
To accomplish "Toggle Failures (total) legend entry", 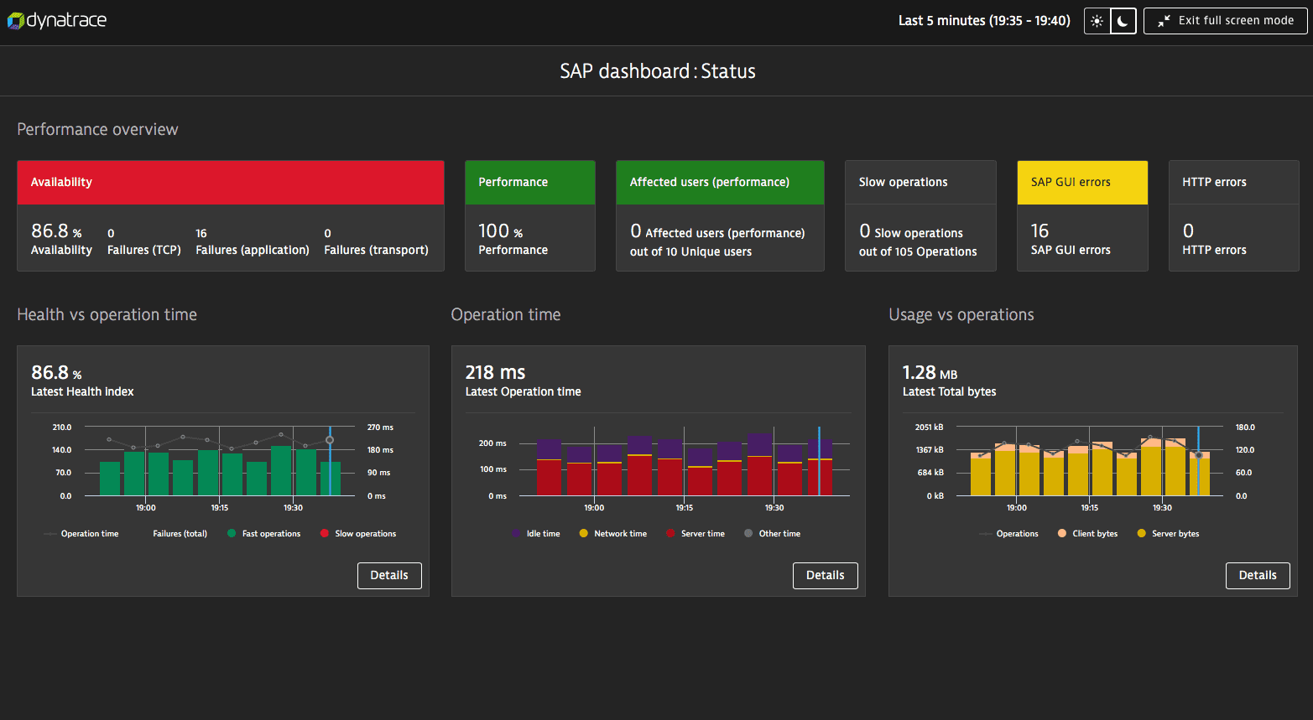I will (x=180, y=534).
